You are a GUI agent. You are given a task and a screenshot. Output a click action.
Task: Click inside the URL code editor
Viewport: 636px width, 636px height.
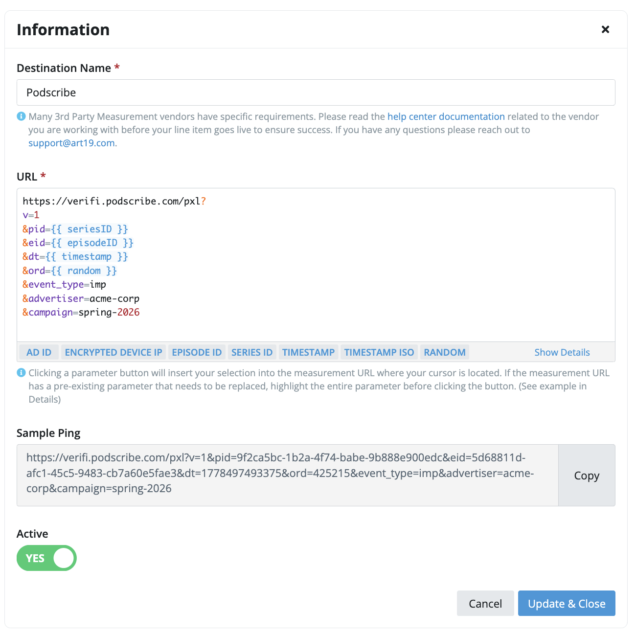[316, 265]
